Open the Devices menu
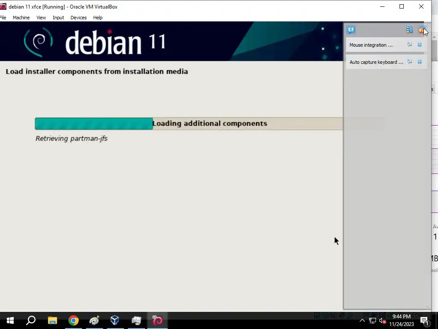Image resolution: width=438 pixels, height=329 pixels. tap(79, 17)
